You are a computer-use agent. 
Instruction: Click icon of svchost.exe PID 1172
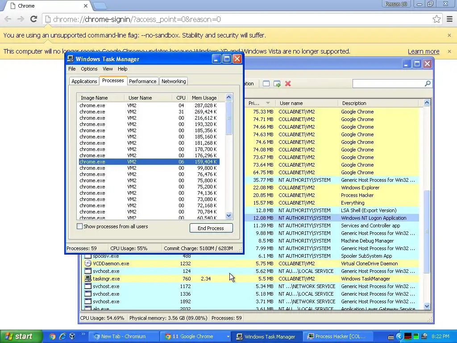[88, 286]
